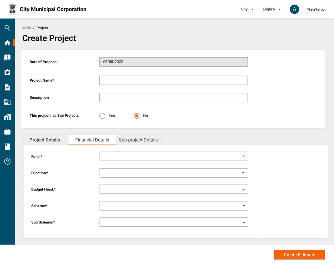Open the complaints feedback icon in sidebar
Viewport: 334px width, 265px height.
pyautogui.click(x=7, y=57)
